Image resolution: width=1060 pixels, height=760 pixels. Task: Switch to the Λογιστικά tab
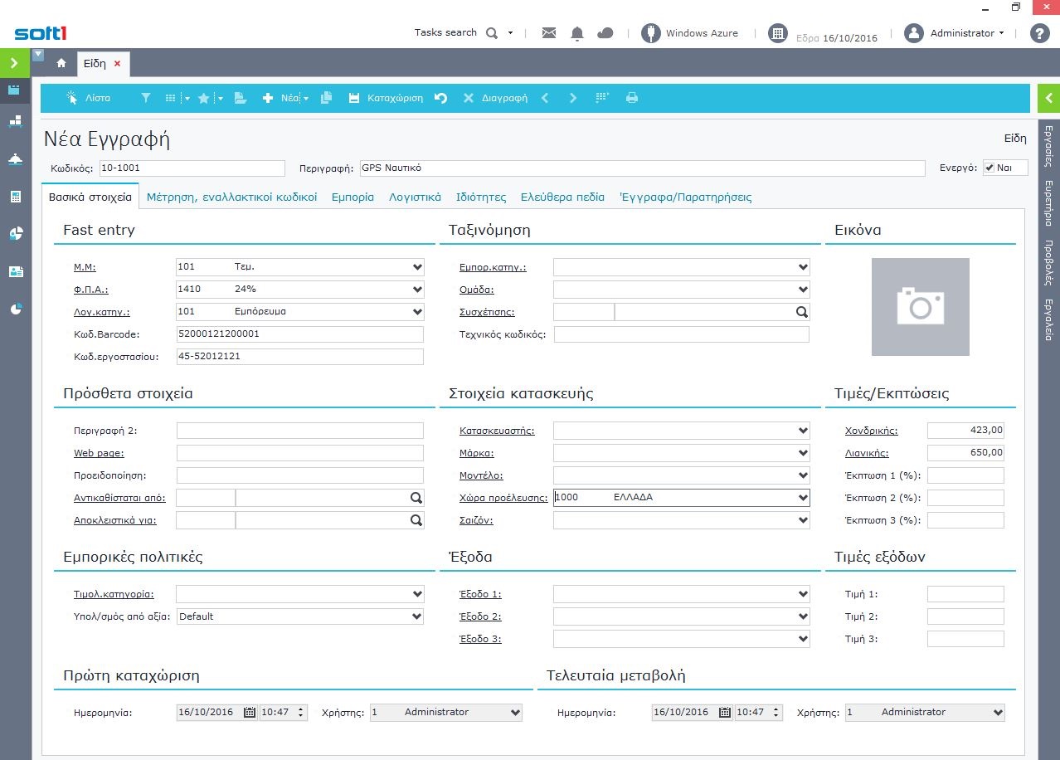(415, 197)
